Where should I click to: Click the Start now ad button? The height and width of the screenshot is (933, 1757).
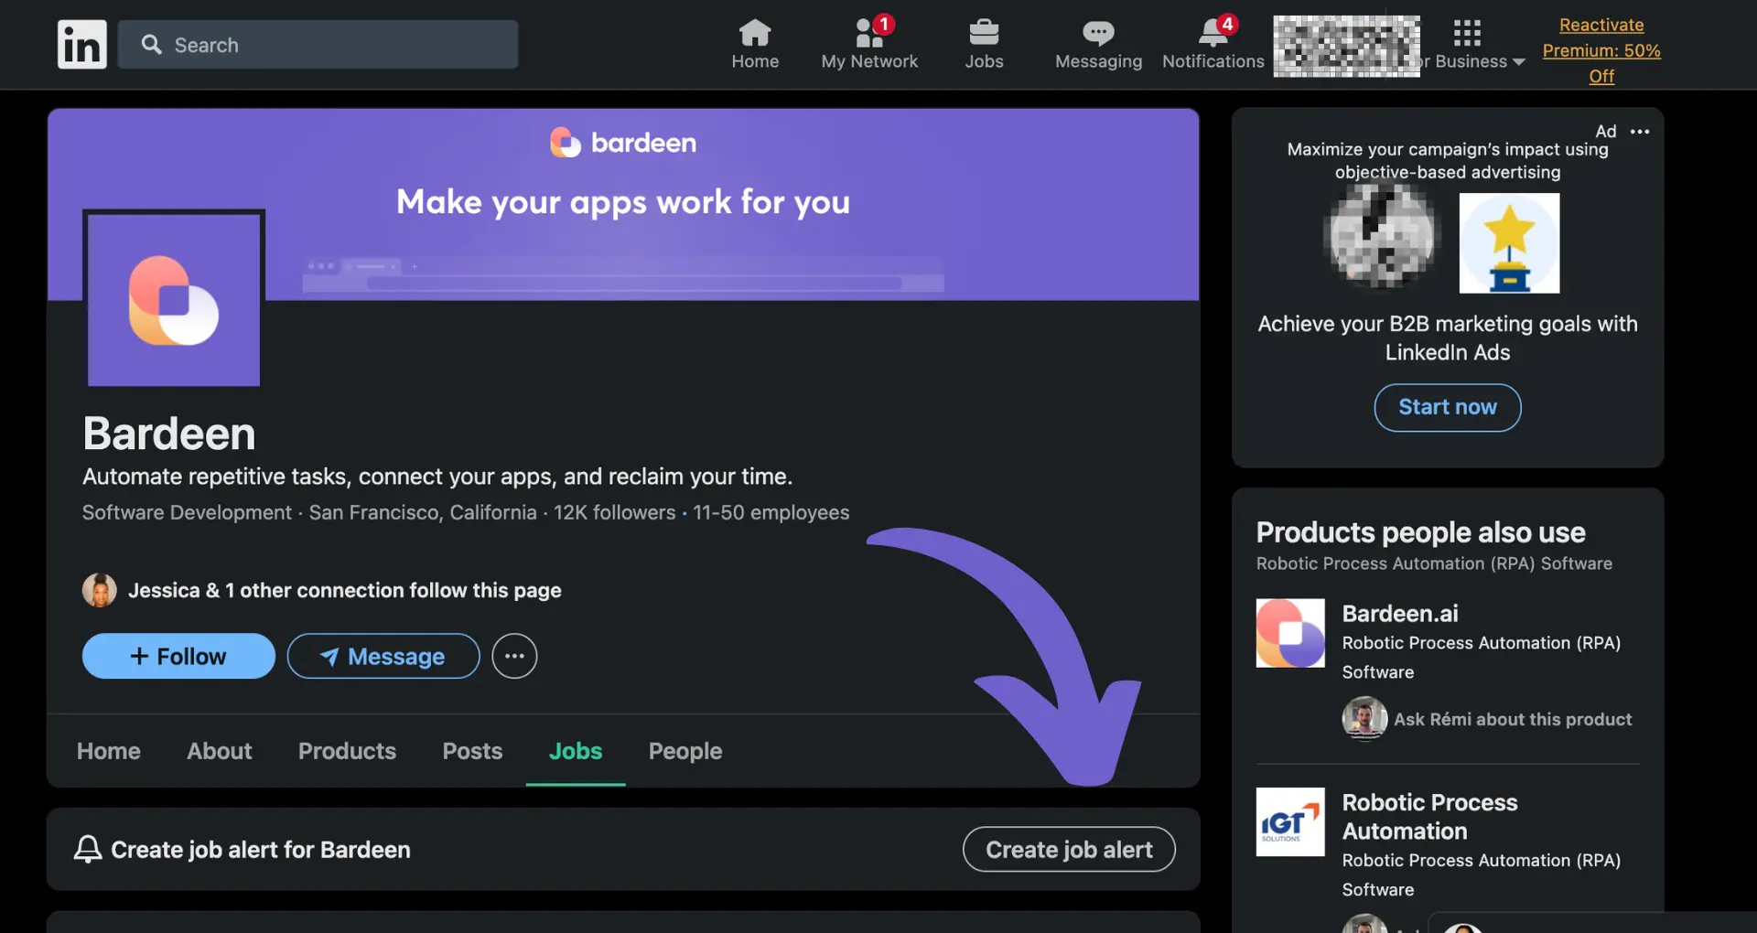1448,407
